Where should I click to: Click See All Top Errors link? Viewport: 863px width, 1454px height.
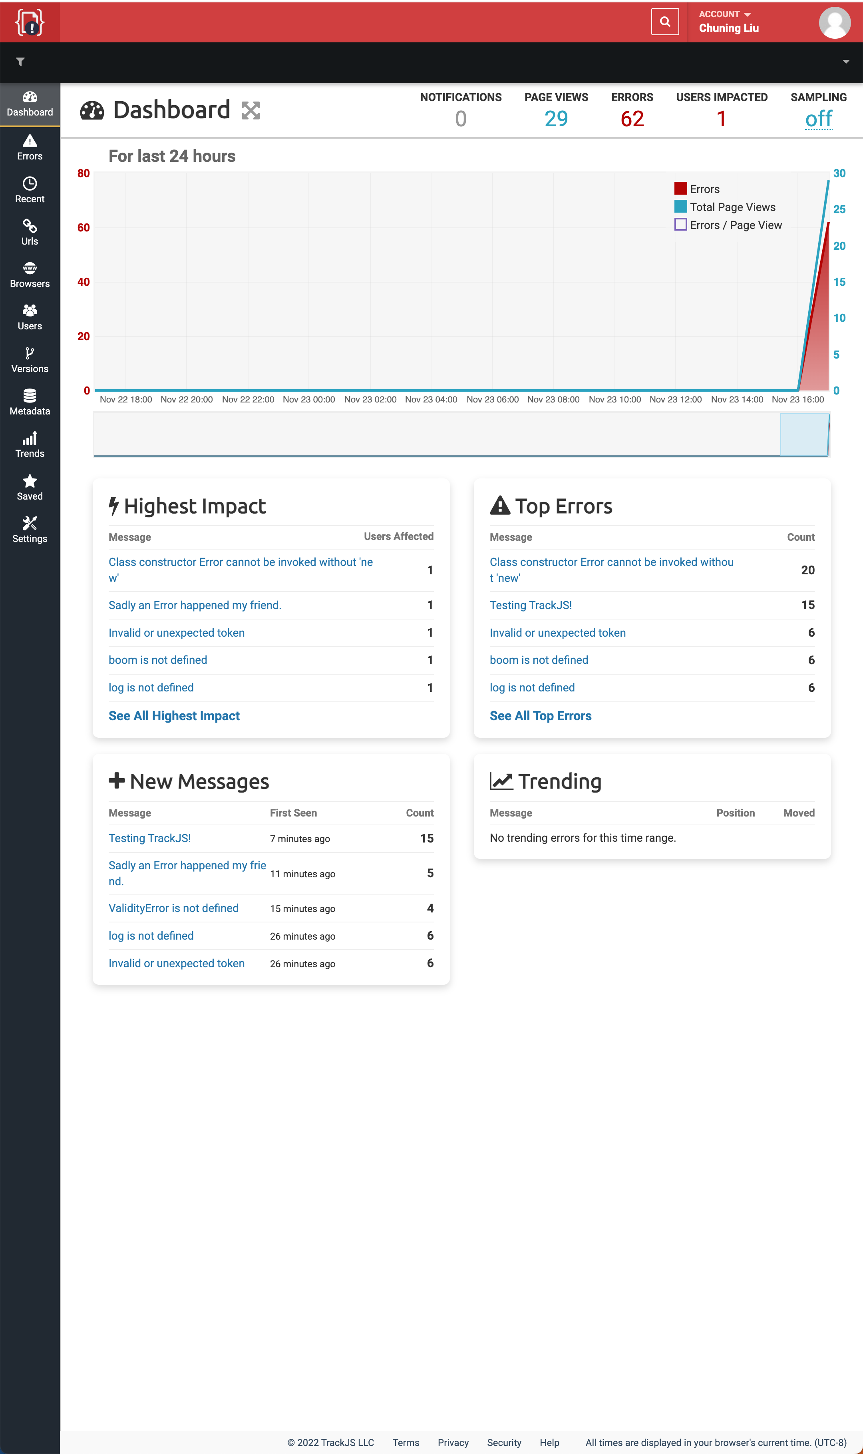point(540,716)
